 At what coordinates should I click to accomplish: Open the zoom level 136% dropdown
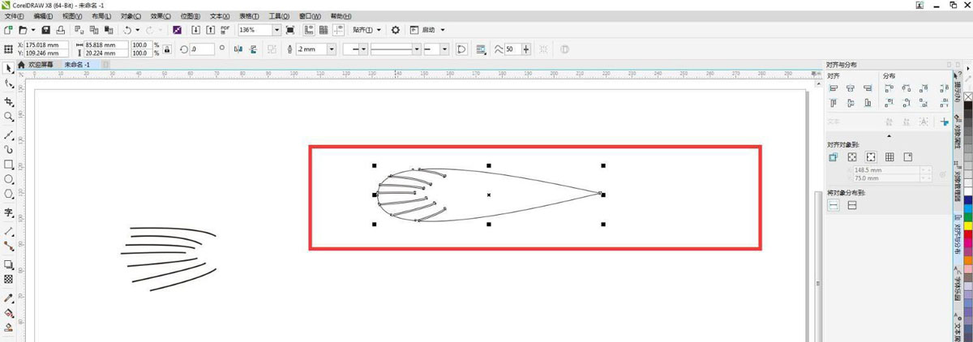(277, 30)
